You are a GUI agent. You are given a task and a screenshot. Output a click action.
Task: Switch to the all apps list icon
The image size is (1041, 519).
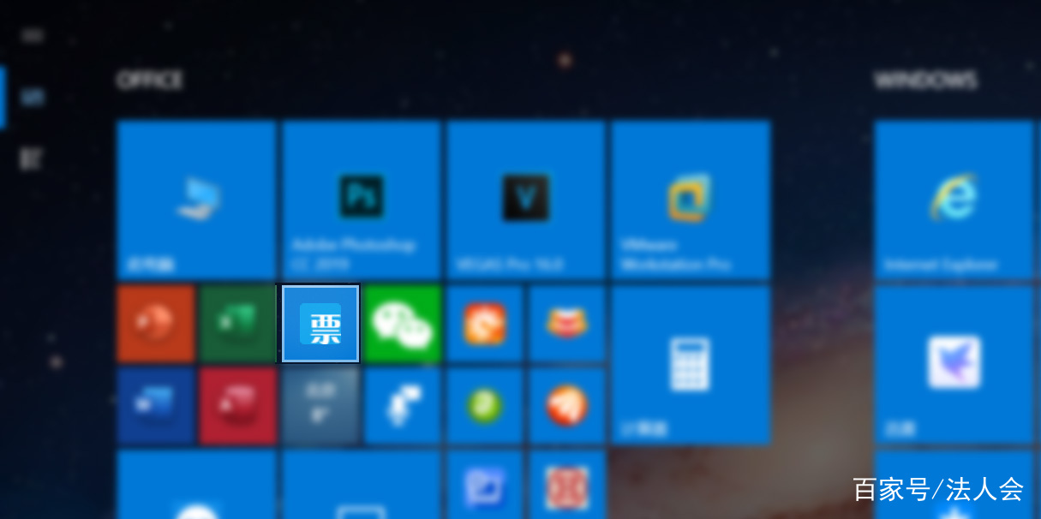point(33,158)
